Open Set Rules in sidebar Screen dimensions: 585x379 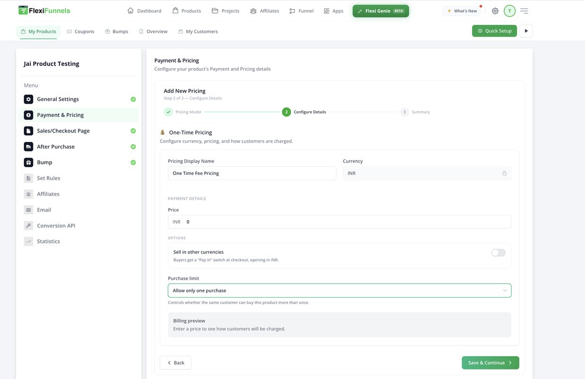pyautogui.click(x=78, y=178)
